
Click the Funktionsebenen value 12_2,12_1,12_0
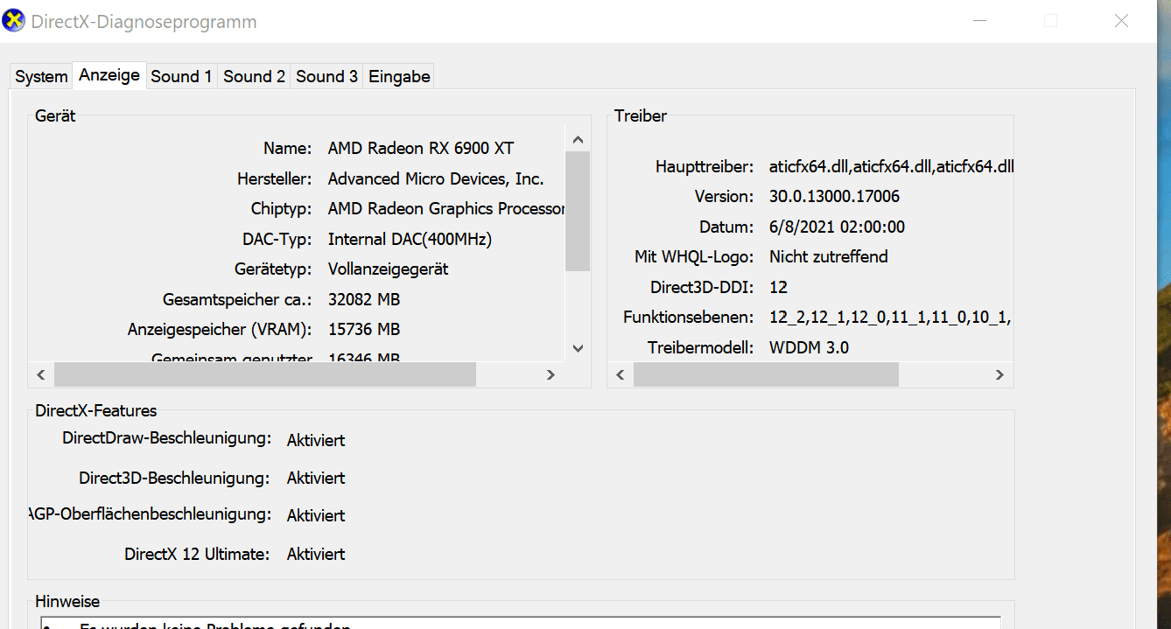[x=889, y=317]
